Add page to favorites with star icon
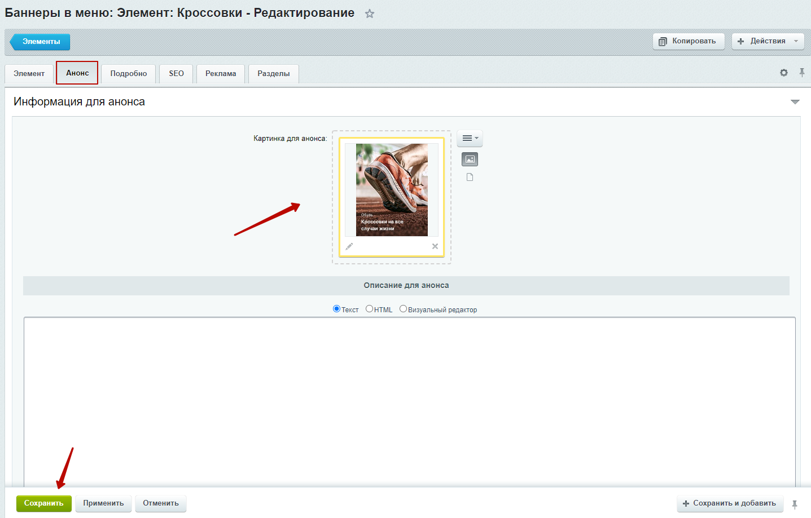 pos(370,14)
